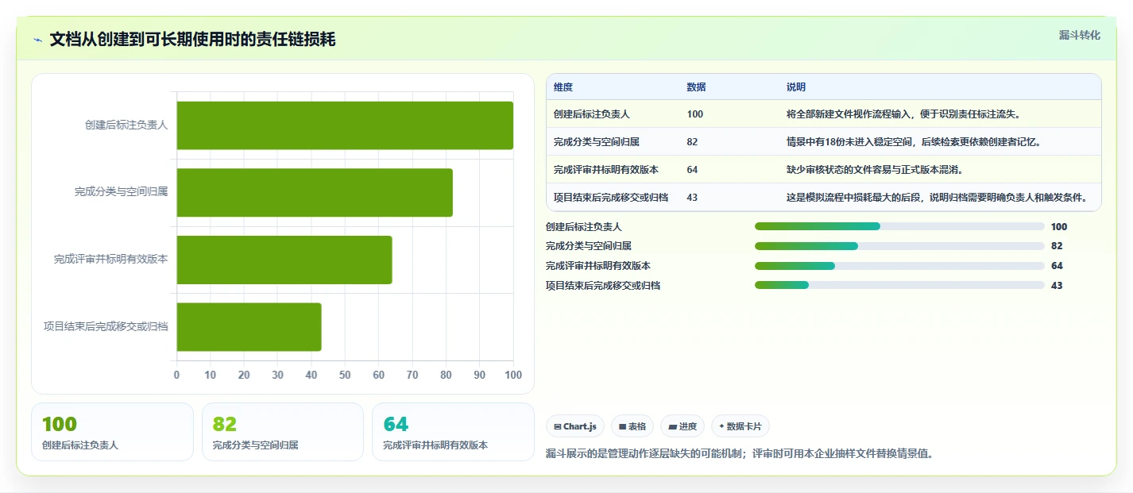Click the x-axis tick label 90
The width and height of the screenshot is (1133, 493).
pos(480,375)
